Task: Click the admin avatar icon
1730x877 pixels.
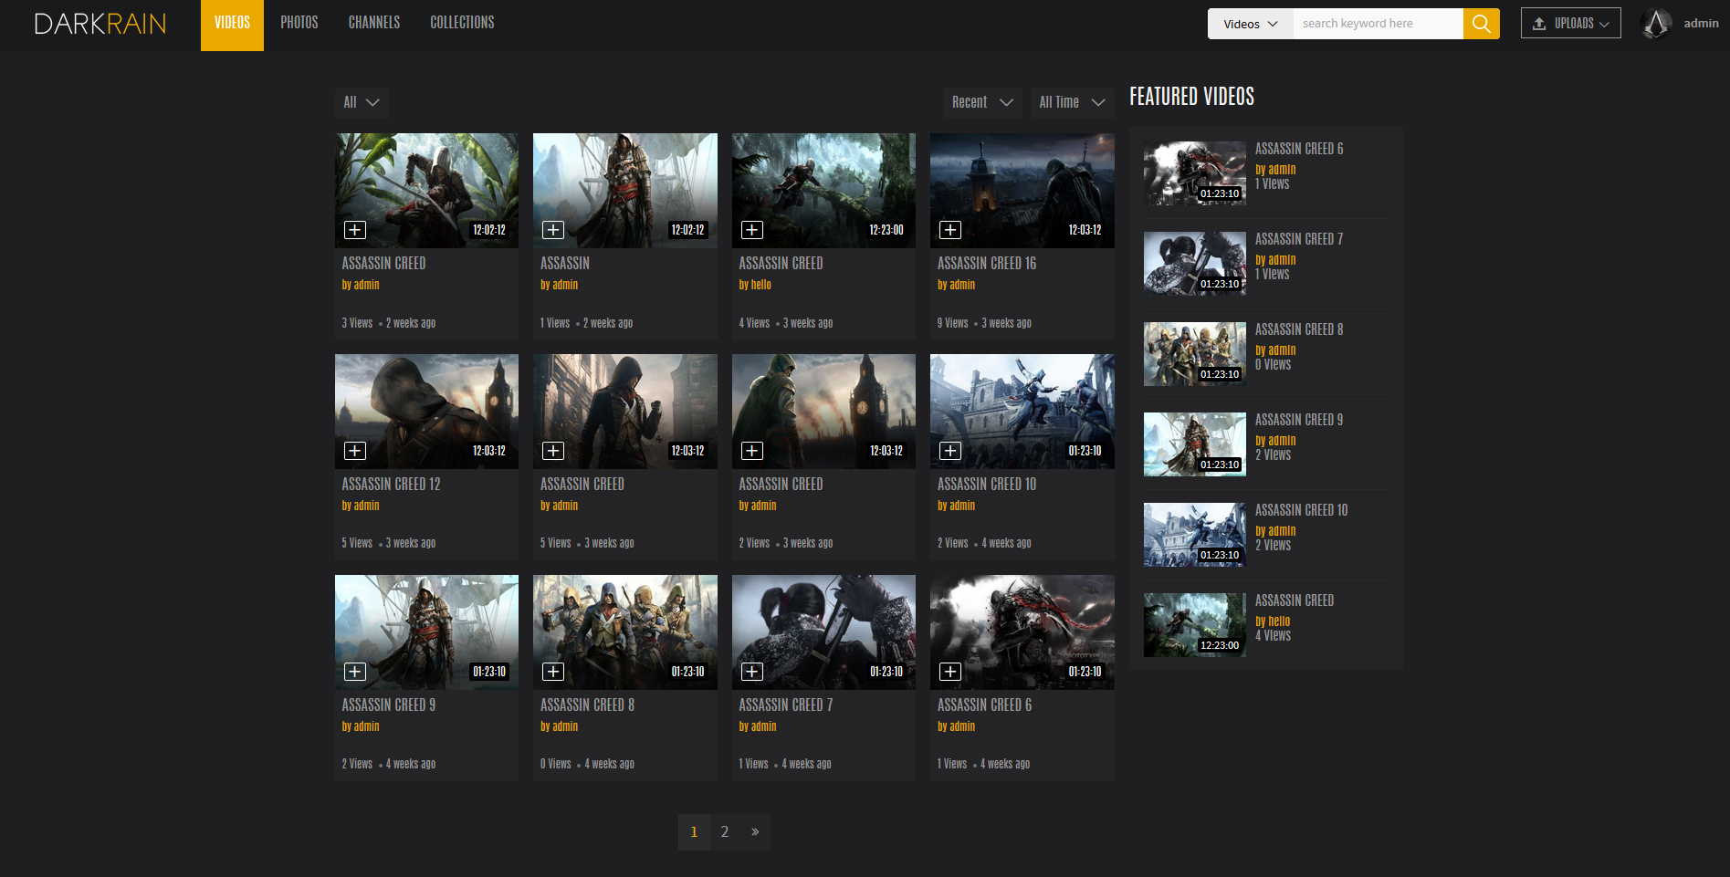Action: coord(1656,24)
